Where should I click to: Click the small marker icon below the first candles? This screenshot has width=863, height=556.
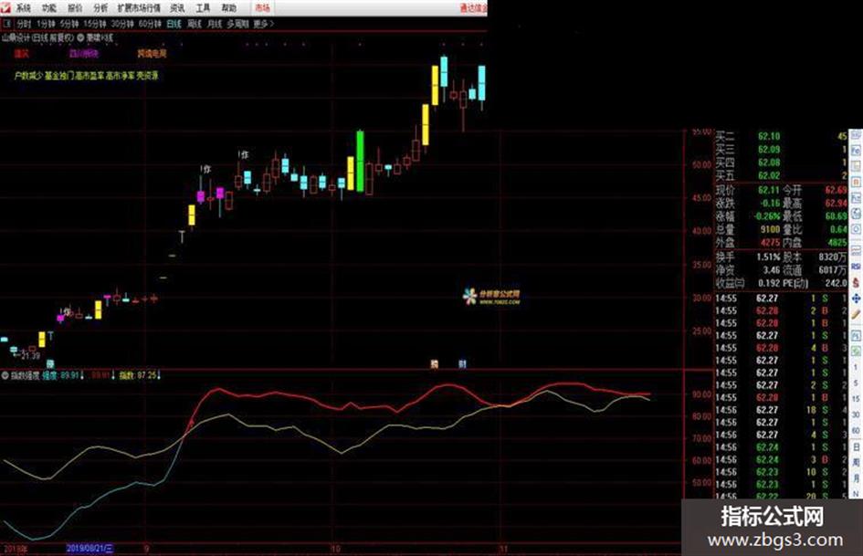pos(50,363)
